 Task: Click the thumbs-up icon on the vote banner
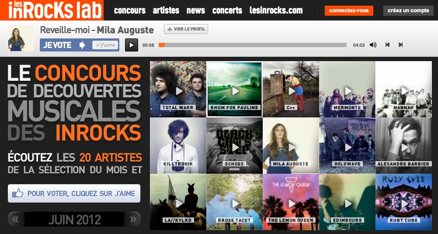(x=17, y=193)
